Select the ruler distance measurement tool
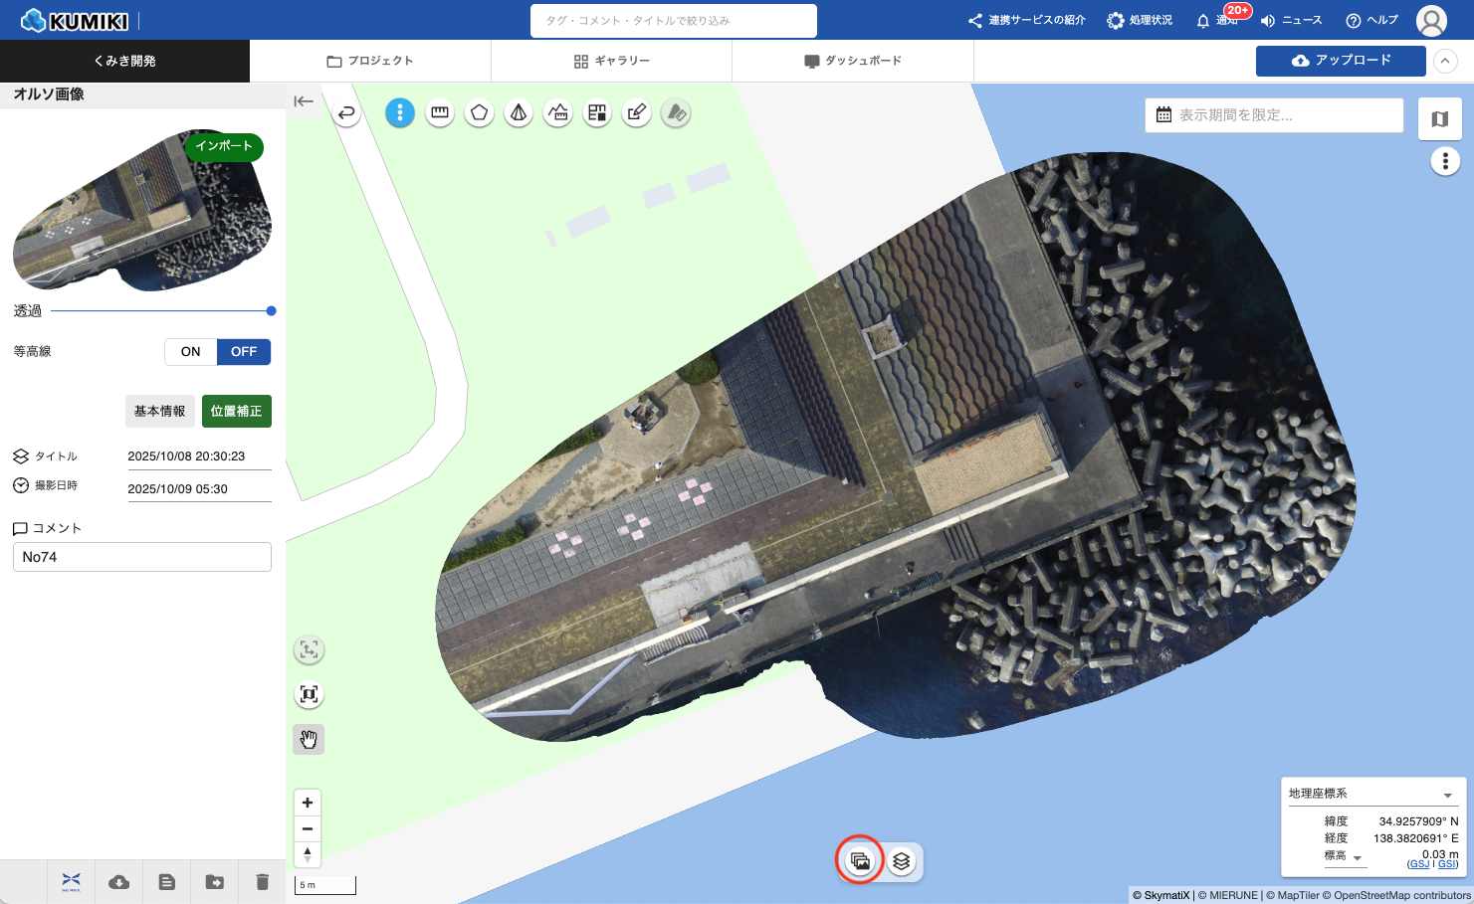The height and width of the screenshot is (904, 1474). [x=440, y=113]
